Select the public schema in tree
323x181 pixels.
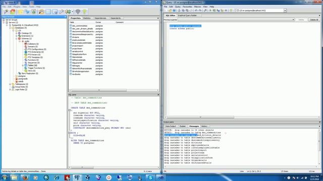pyautogui.click(x=27, y=41)
